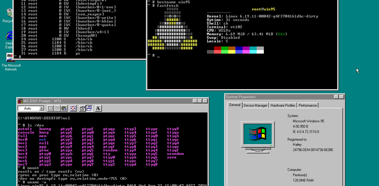Click the white swatch in fastfetch color palette

[x=260, y=52]
